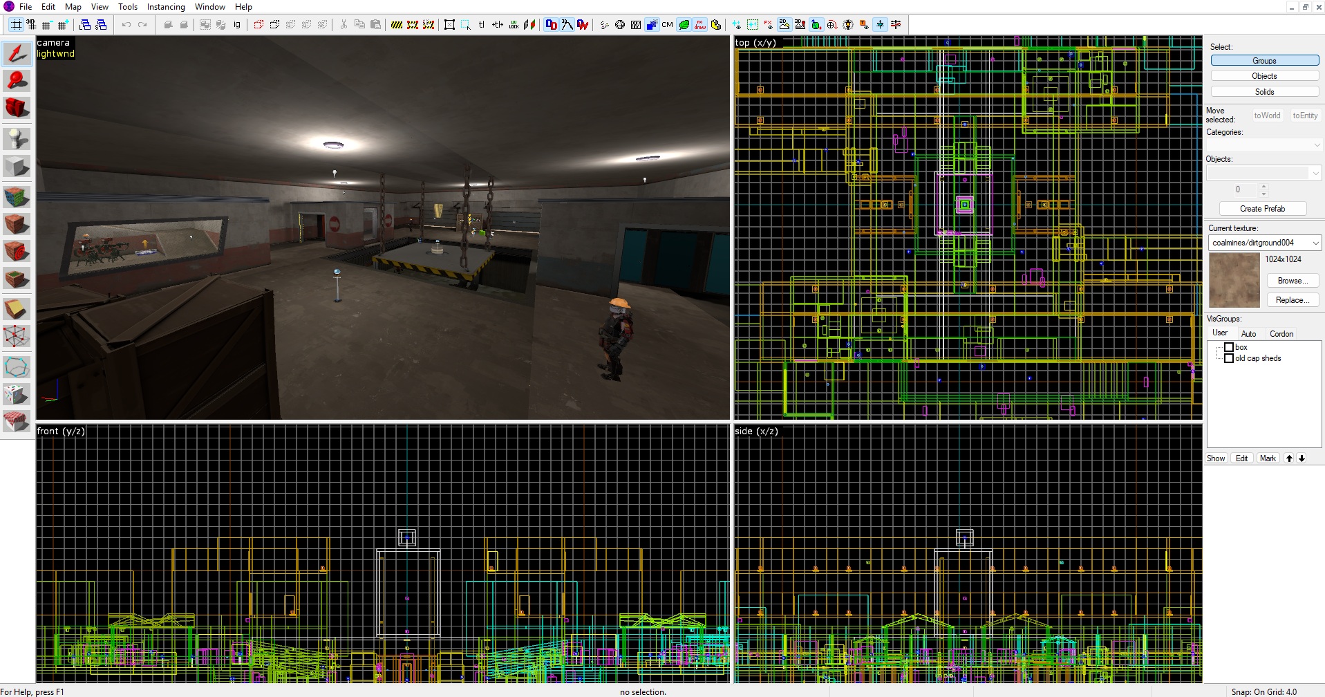Viewport: 1325px width, 697px height.
Task: Activate the red Camera tool
Action: [17, 108]
